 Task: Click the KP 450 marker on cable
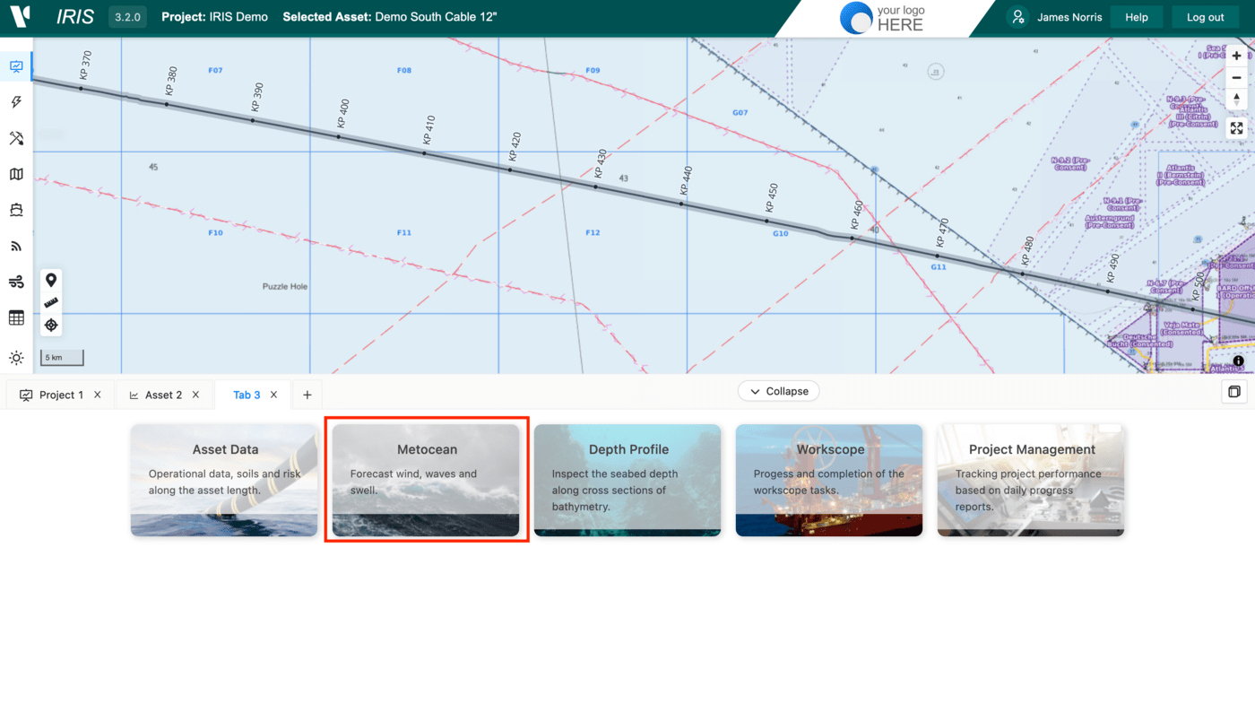766,221
